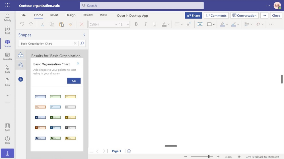Switch to the Insert tab

[54, 15]
